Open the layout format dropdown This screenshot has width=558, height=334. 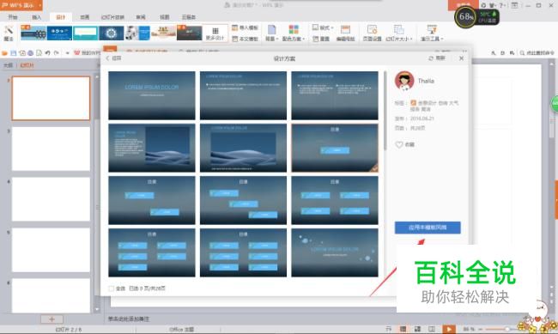click(x=323, y=27)
